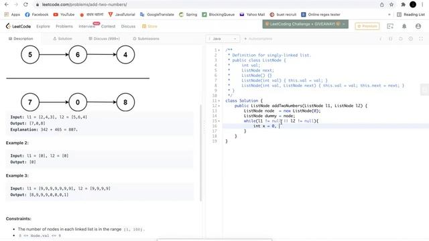429x241 pixels.
Task: Open the Contest page
Action: click(x=108, y=26)
